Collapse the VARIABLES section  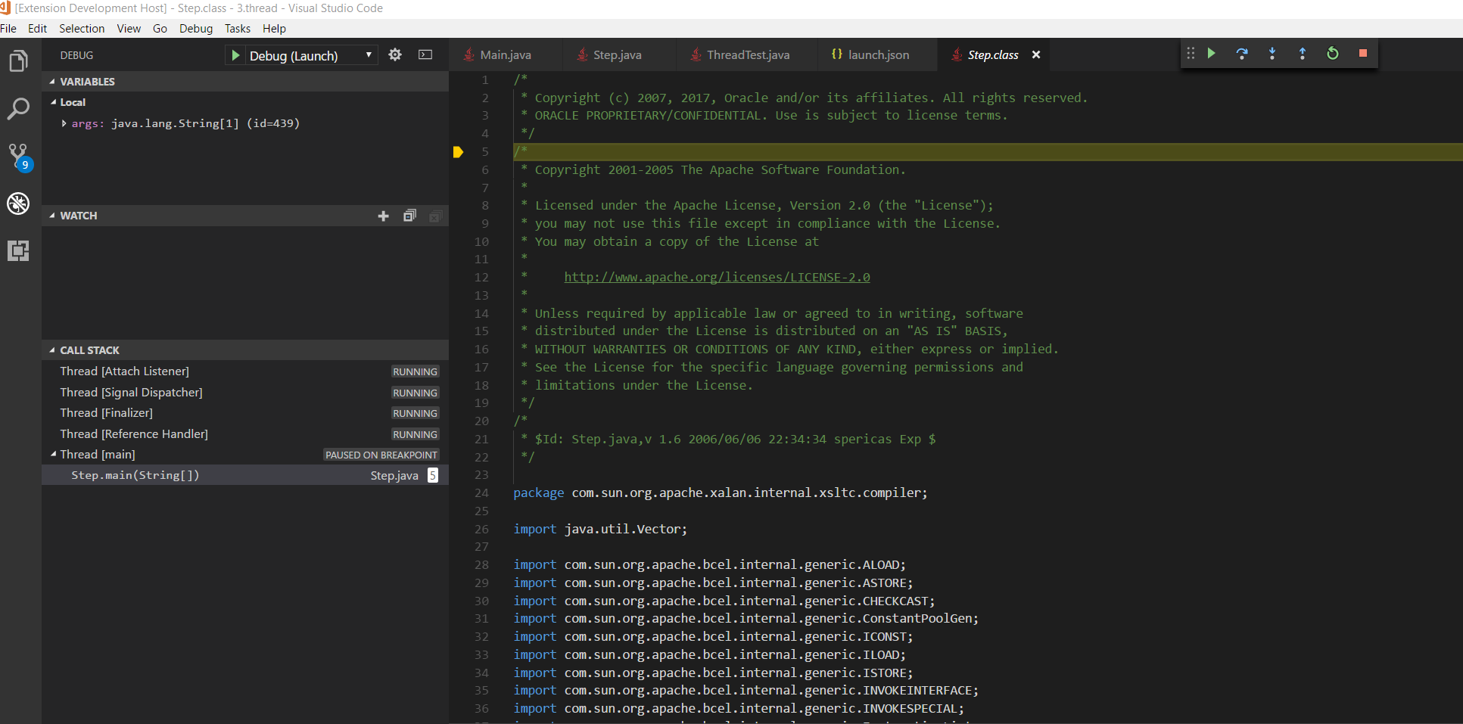click(x=52, y=82)
